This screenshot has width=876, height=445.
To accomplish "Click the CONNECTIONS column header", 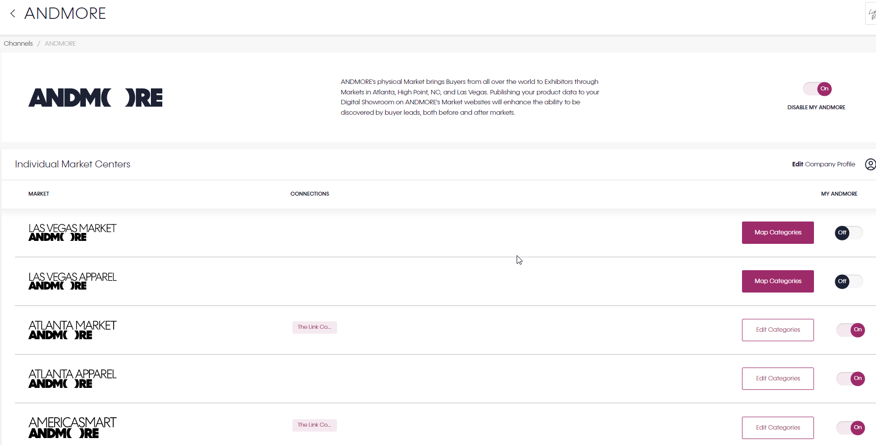I will (x=310, y=194).
